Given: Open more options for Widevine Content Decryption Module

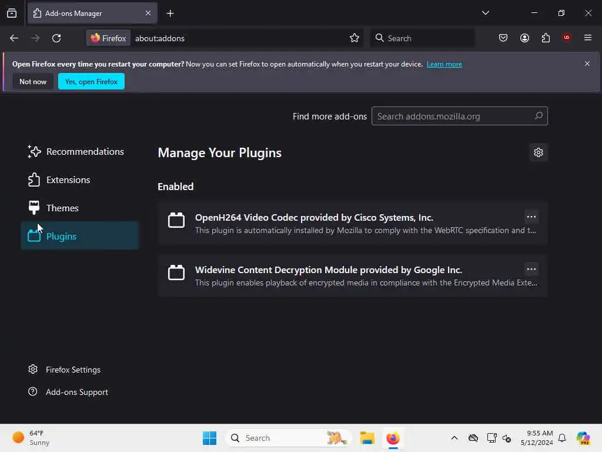Looking at the screenshot, I should click(x=531, y=270).
